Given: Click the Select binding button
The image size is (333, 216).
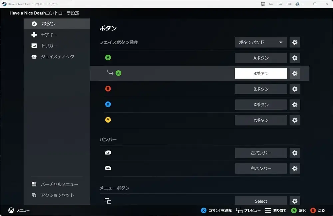Looking at the screenshot, I should 261,201.
